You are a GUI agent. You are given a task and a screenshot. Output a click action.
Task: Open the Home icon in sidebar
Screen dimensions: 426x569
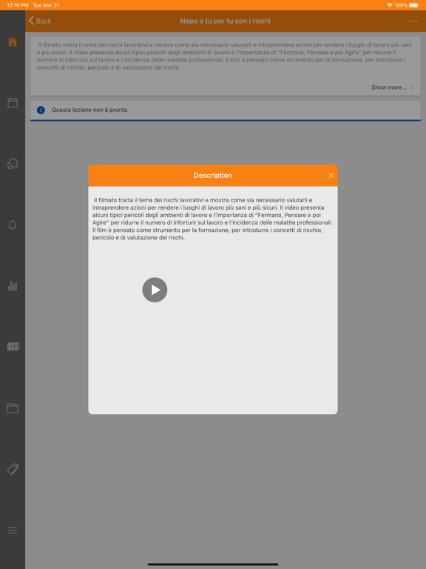[13, 41]
